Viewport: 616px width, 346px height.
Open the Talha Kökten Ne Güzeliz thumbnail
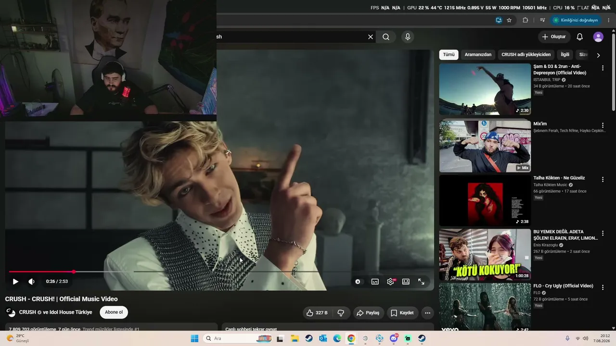point(485,200)
